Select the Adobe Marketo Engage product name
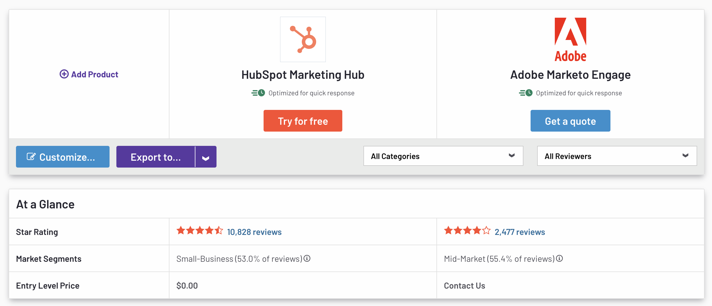Image resolution: width=712 pixels, height=306 pixels. 571,75
